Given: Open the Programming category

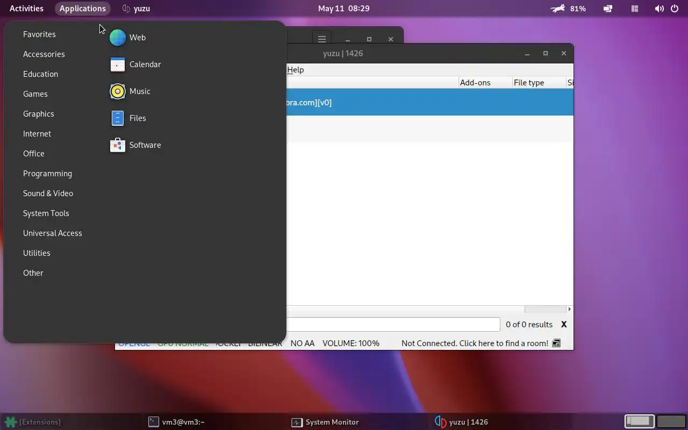Looking at the screenshot, I should [47, 174].
